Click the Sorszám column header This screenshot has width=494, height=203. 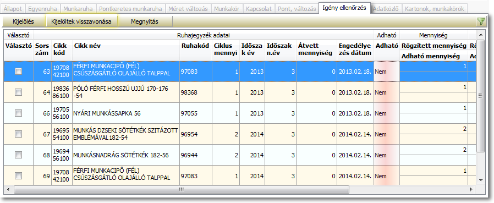tap(42, 50)
